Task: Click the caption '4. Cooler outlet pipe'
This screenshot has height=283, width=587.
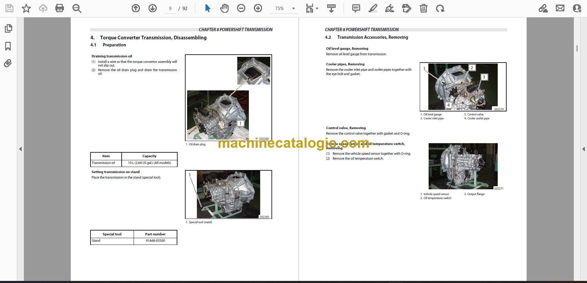Action: coord(477,118)
